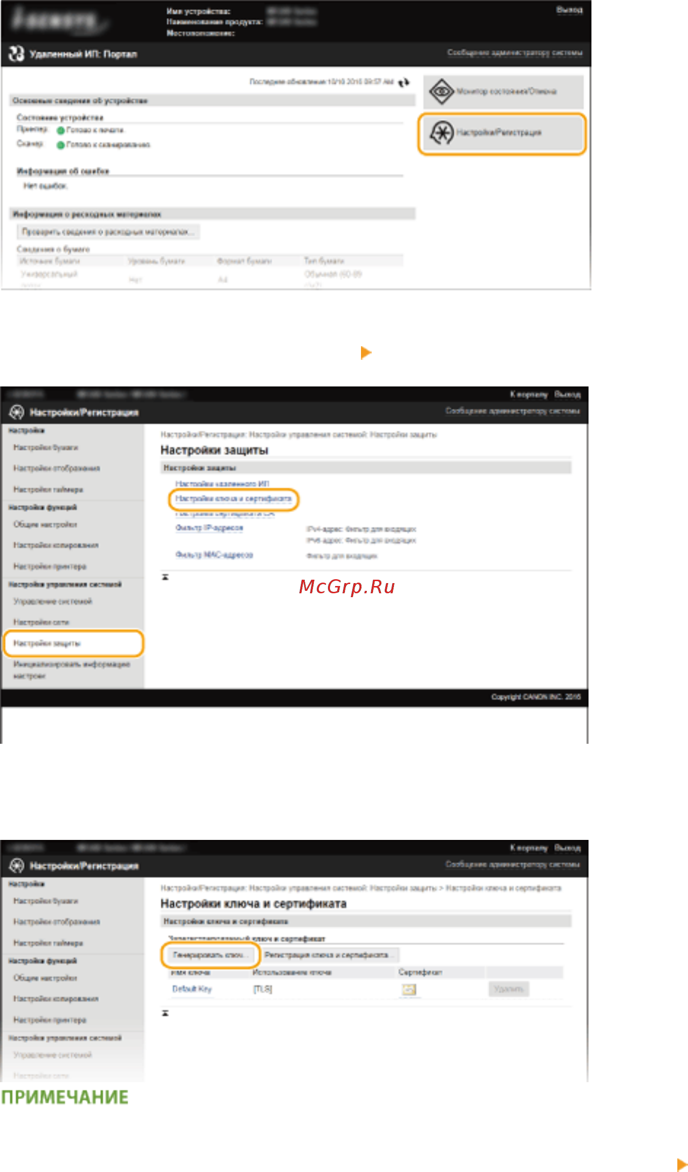Image resolution: width=688 pixels, height=1172 pixels.
Task: Click К порталу on Настройки ключа и сертификата page
Action: click(x=529, y=848)
